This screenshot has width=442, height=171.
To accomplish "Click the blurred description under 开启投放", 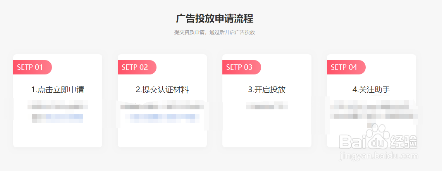I will (x=267, y=105).
